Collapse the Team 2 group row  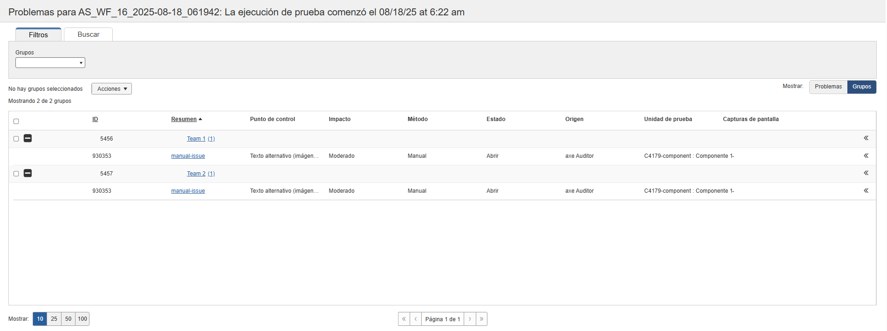28,173
